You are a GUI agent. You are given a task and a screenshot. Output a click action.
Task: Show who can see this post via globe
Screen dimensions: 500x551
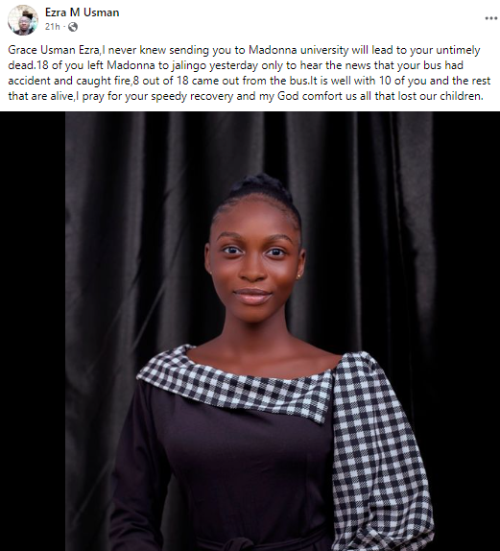pos(73,27)
